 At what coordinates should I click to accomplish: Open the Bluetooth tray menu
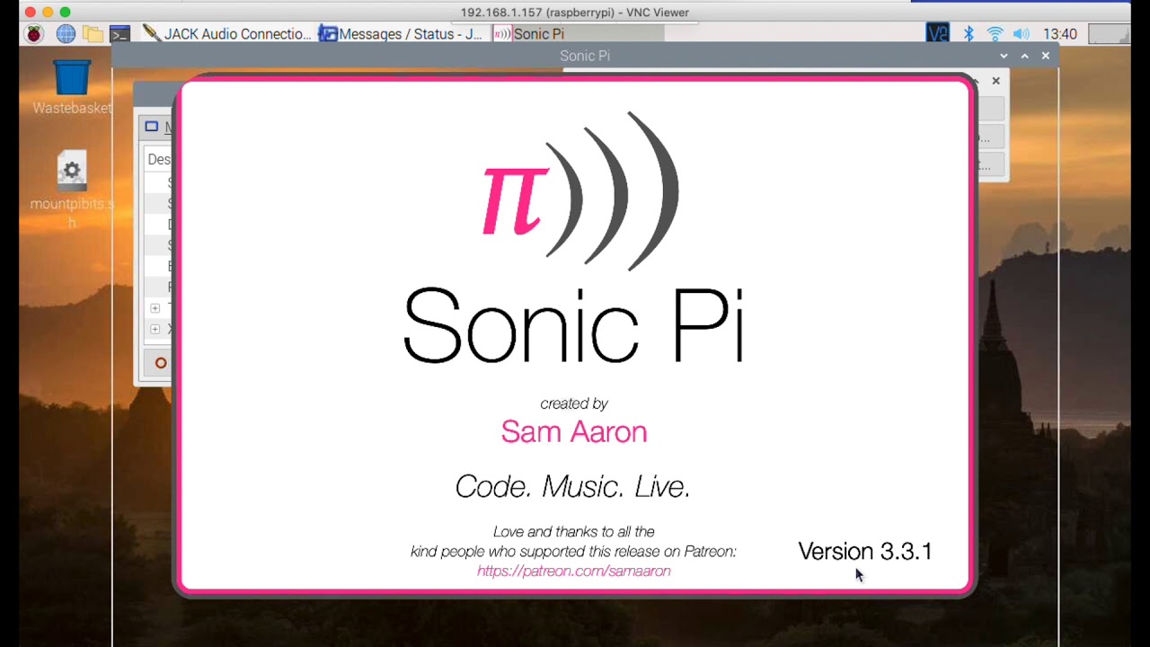pos(969,34)
